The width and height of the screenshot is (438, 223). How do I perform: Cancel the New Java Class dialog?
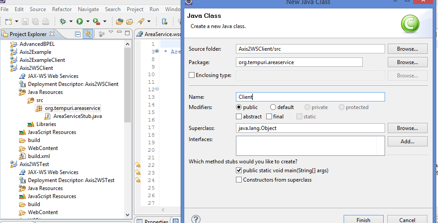click(407, 220)
